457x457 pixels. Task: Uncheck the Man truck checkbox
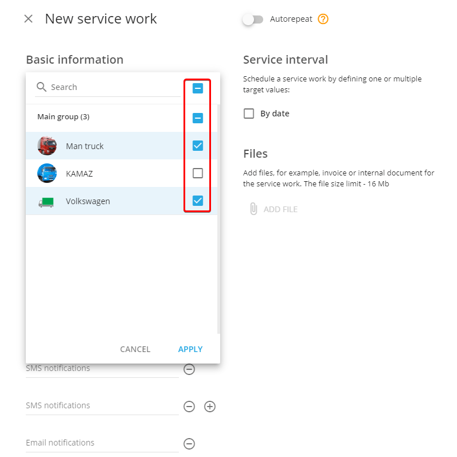198,146
